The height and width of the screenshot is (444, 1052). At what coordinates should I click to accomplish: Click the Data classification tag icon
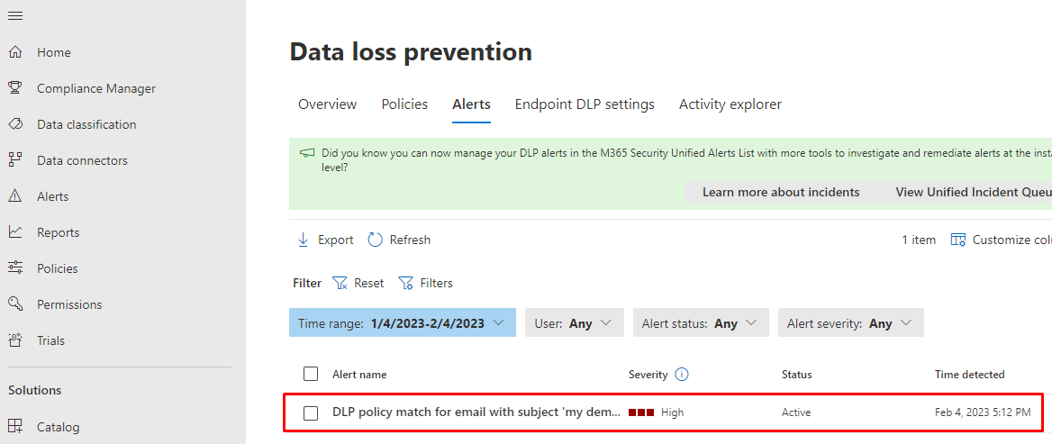pyautogui.click(x=15, y=124)
